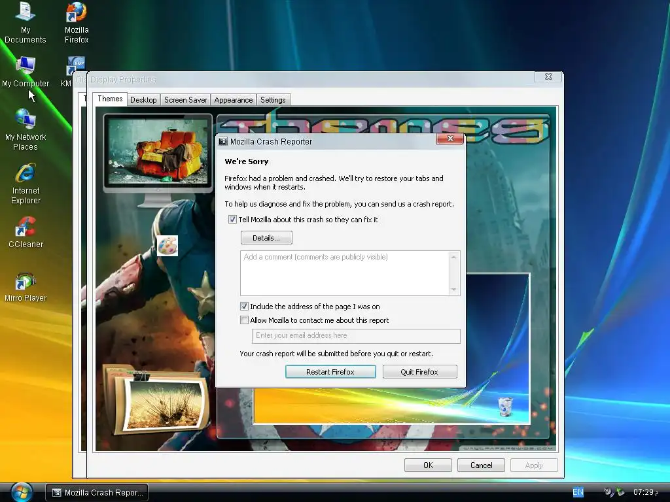Image resolution: width=670 pixels, height=502 pixels.
Task: Click the email address input field
Action: pyautogui.click(x=356, y=336)
